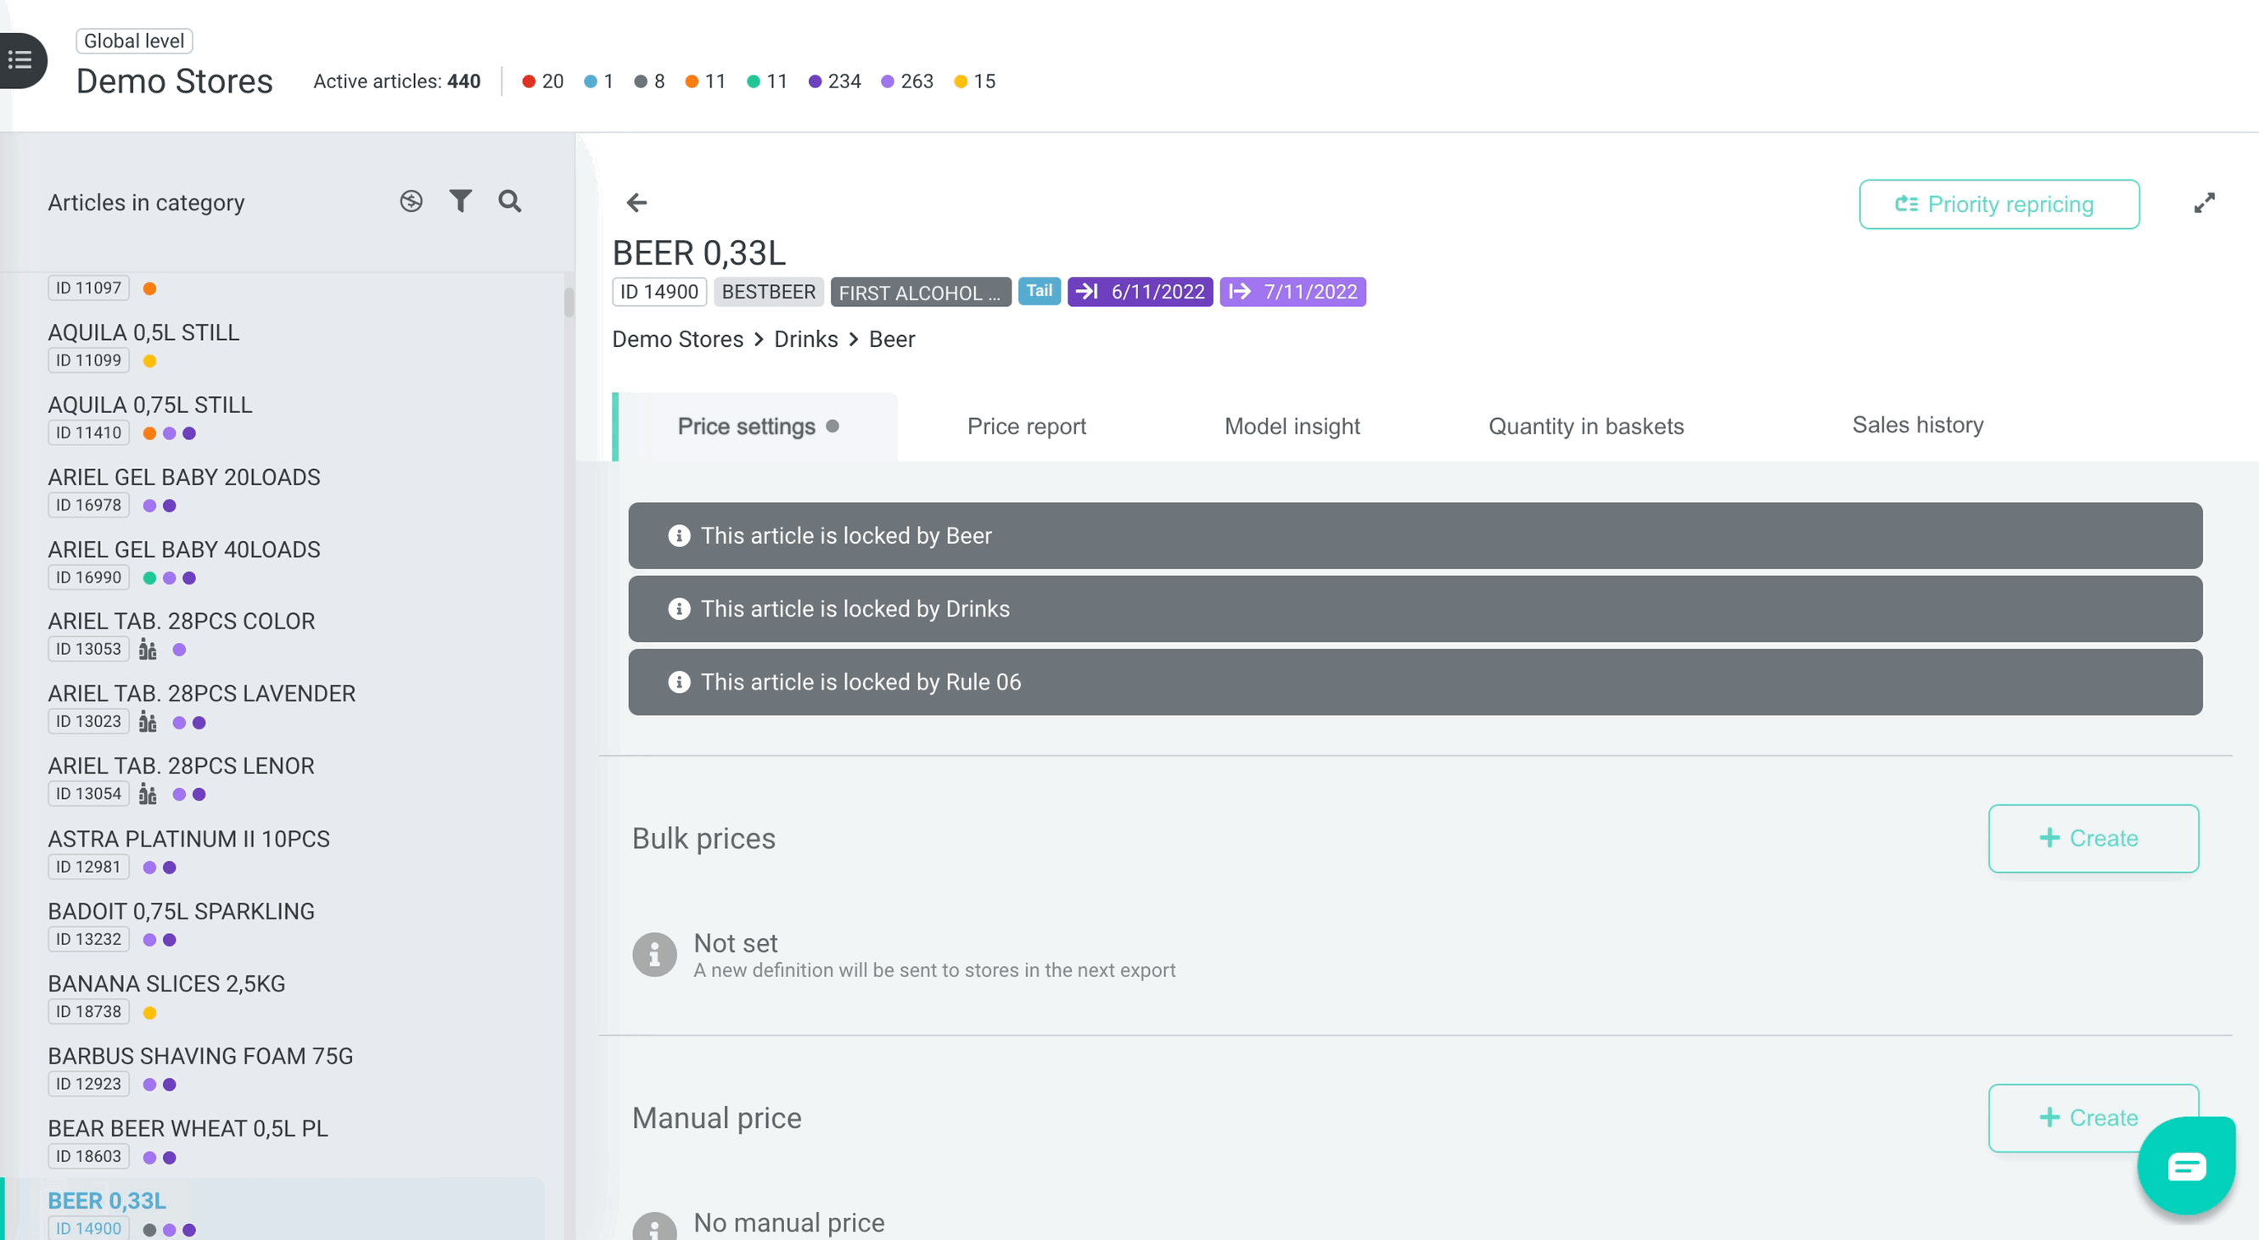The height and width of the screenshot is (1240, 2259).
Task: Select article BEER 0,33L in list
Action: pos(106,1201)
